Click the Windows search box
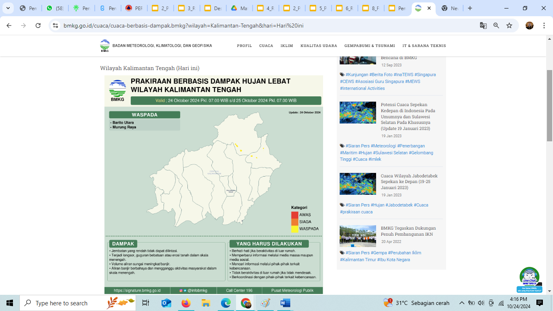553x311 pixels. click(78, 303)
